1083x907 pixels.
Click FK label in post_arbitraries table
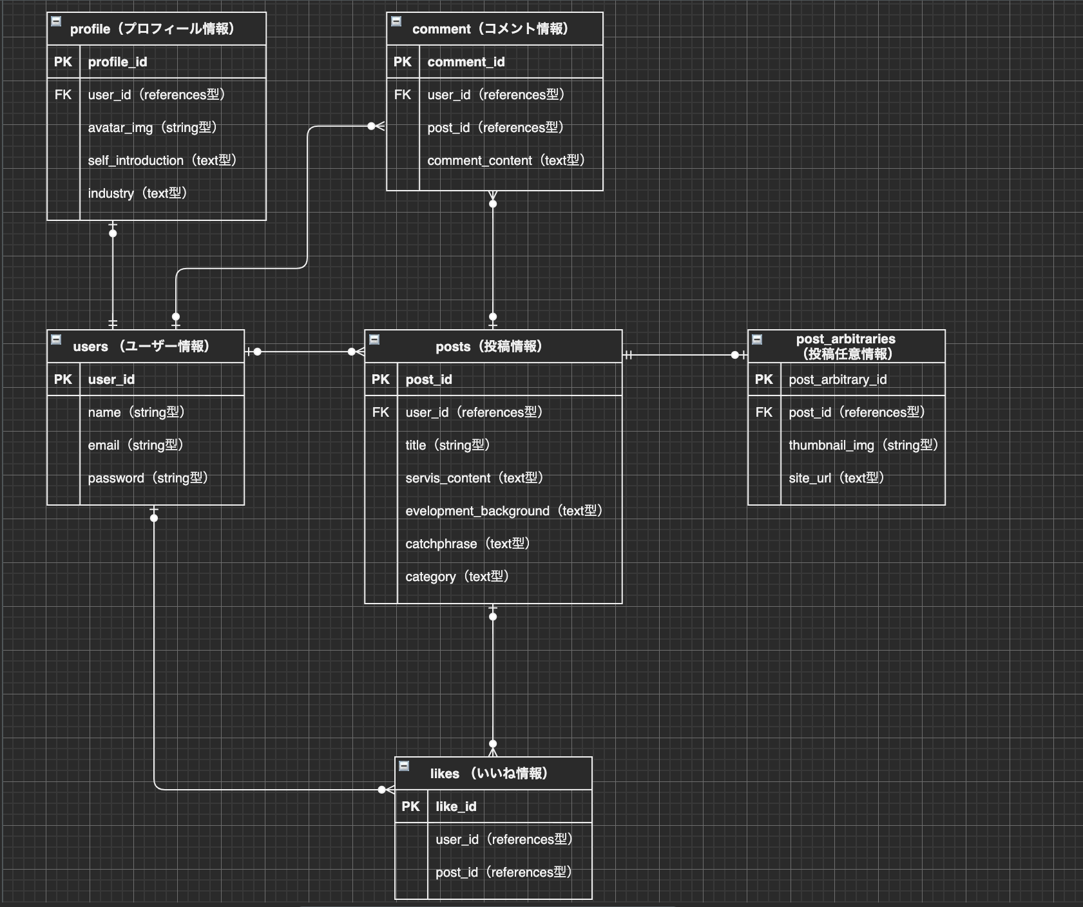pos(764,412)
